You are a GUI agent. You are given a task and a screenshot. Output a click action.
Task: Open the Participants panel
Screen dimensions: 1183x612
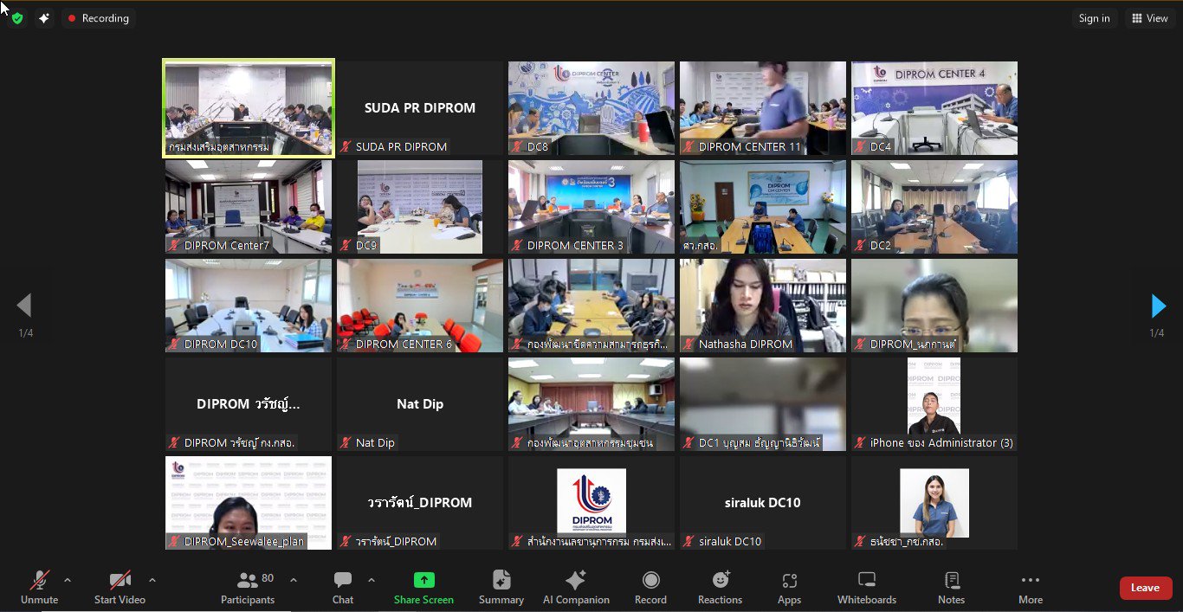(x=248, y=588)
